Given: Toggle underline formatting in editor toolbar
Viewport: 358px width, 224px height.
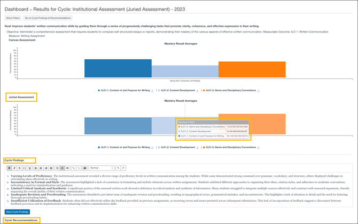Looking at the screenshot, I should coord(29,168).
